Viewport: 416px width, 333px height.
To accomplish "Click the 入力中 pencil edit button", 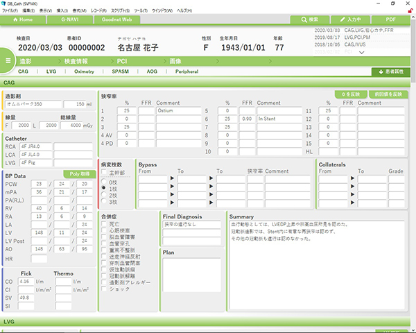I will pyautogui.click(x=356, y=19).
